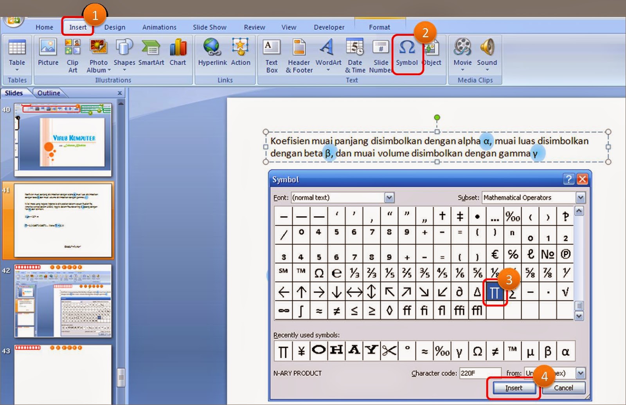This screenshot has width=626, height=405.
Task: Select the N-ary product symbol in the grid
Action: tap(495, 292)
